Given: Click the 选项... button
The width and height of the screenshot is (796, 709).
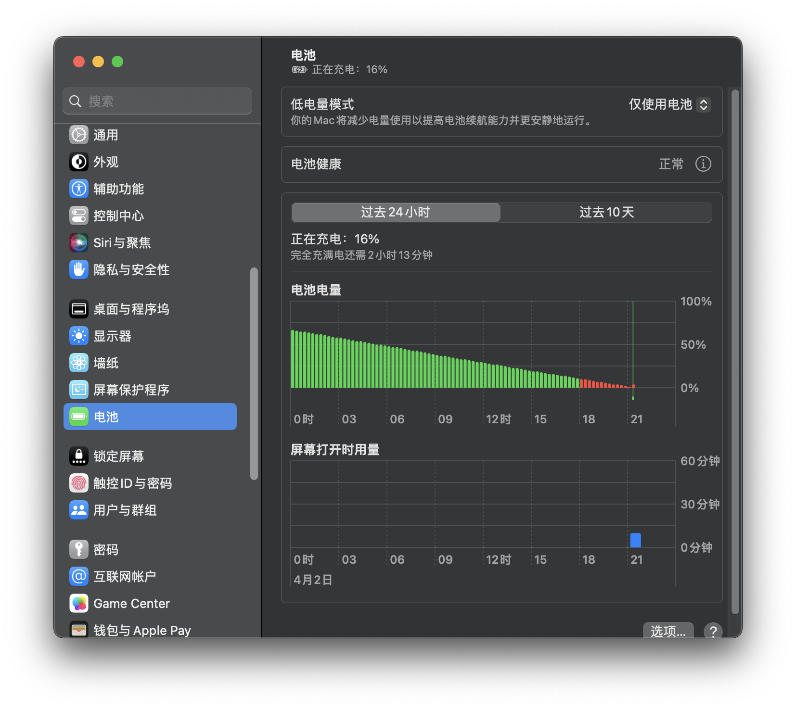Looking at the screenshot, I should 668,631.
